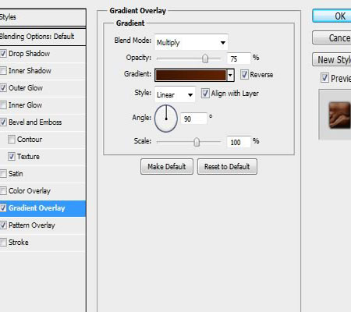Uncheck the Reverse gradient checkbox
This screenshot has width=351, height=312.
pos(244,75)
